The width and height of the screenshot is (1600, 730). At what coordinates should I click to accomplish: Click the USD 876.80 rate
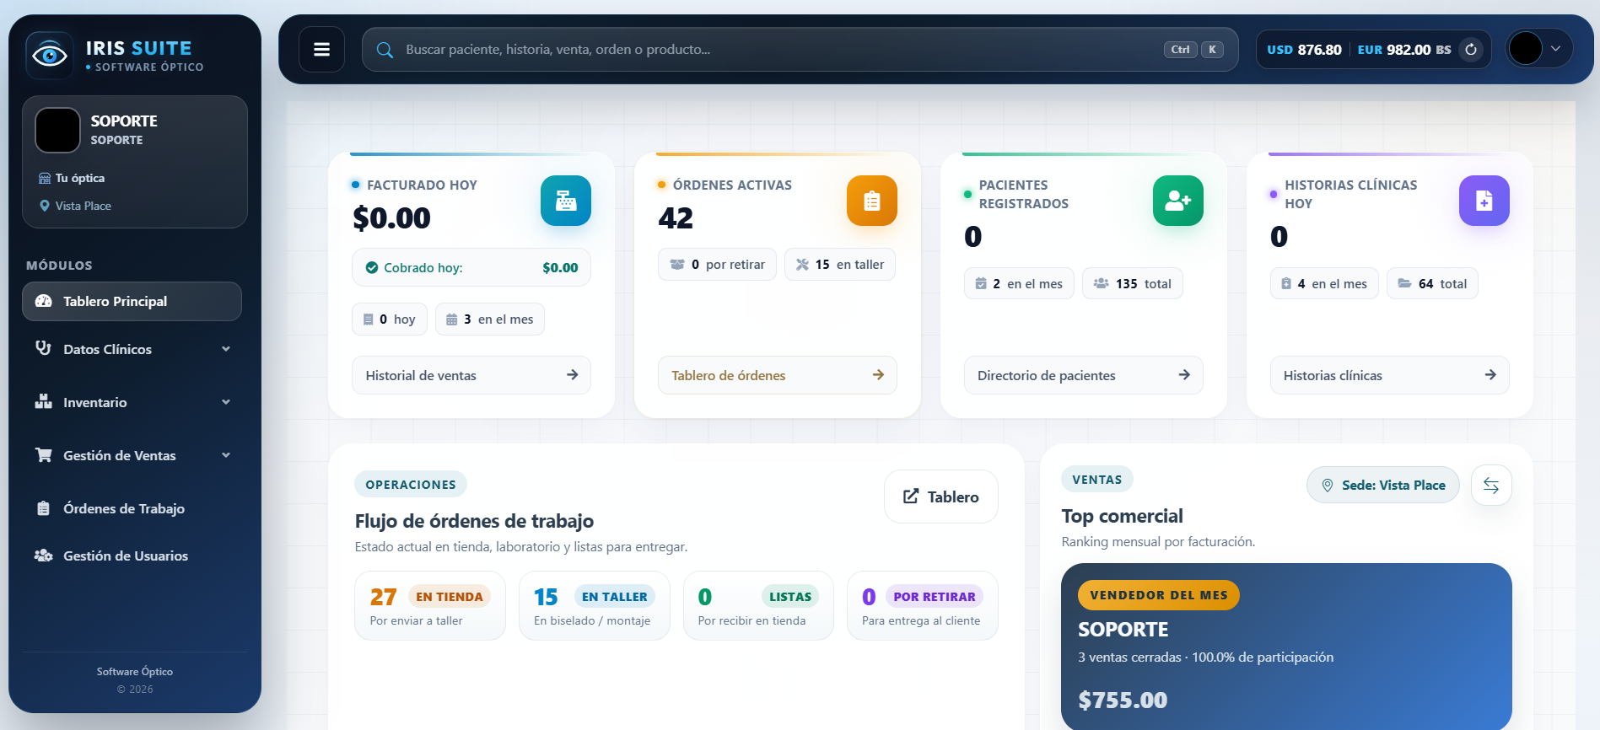click(x=1304, y=50)
